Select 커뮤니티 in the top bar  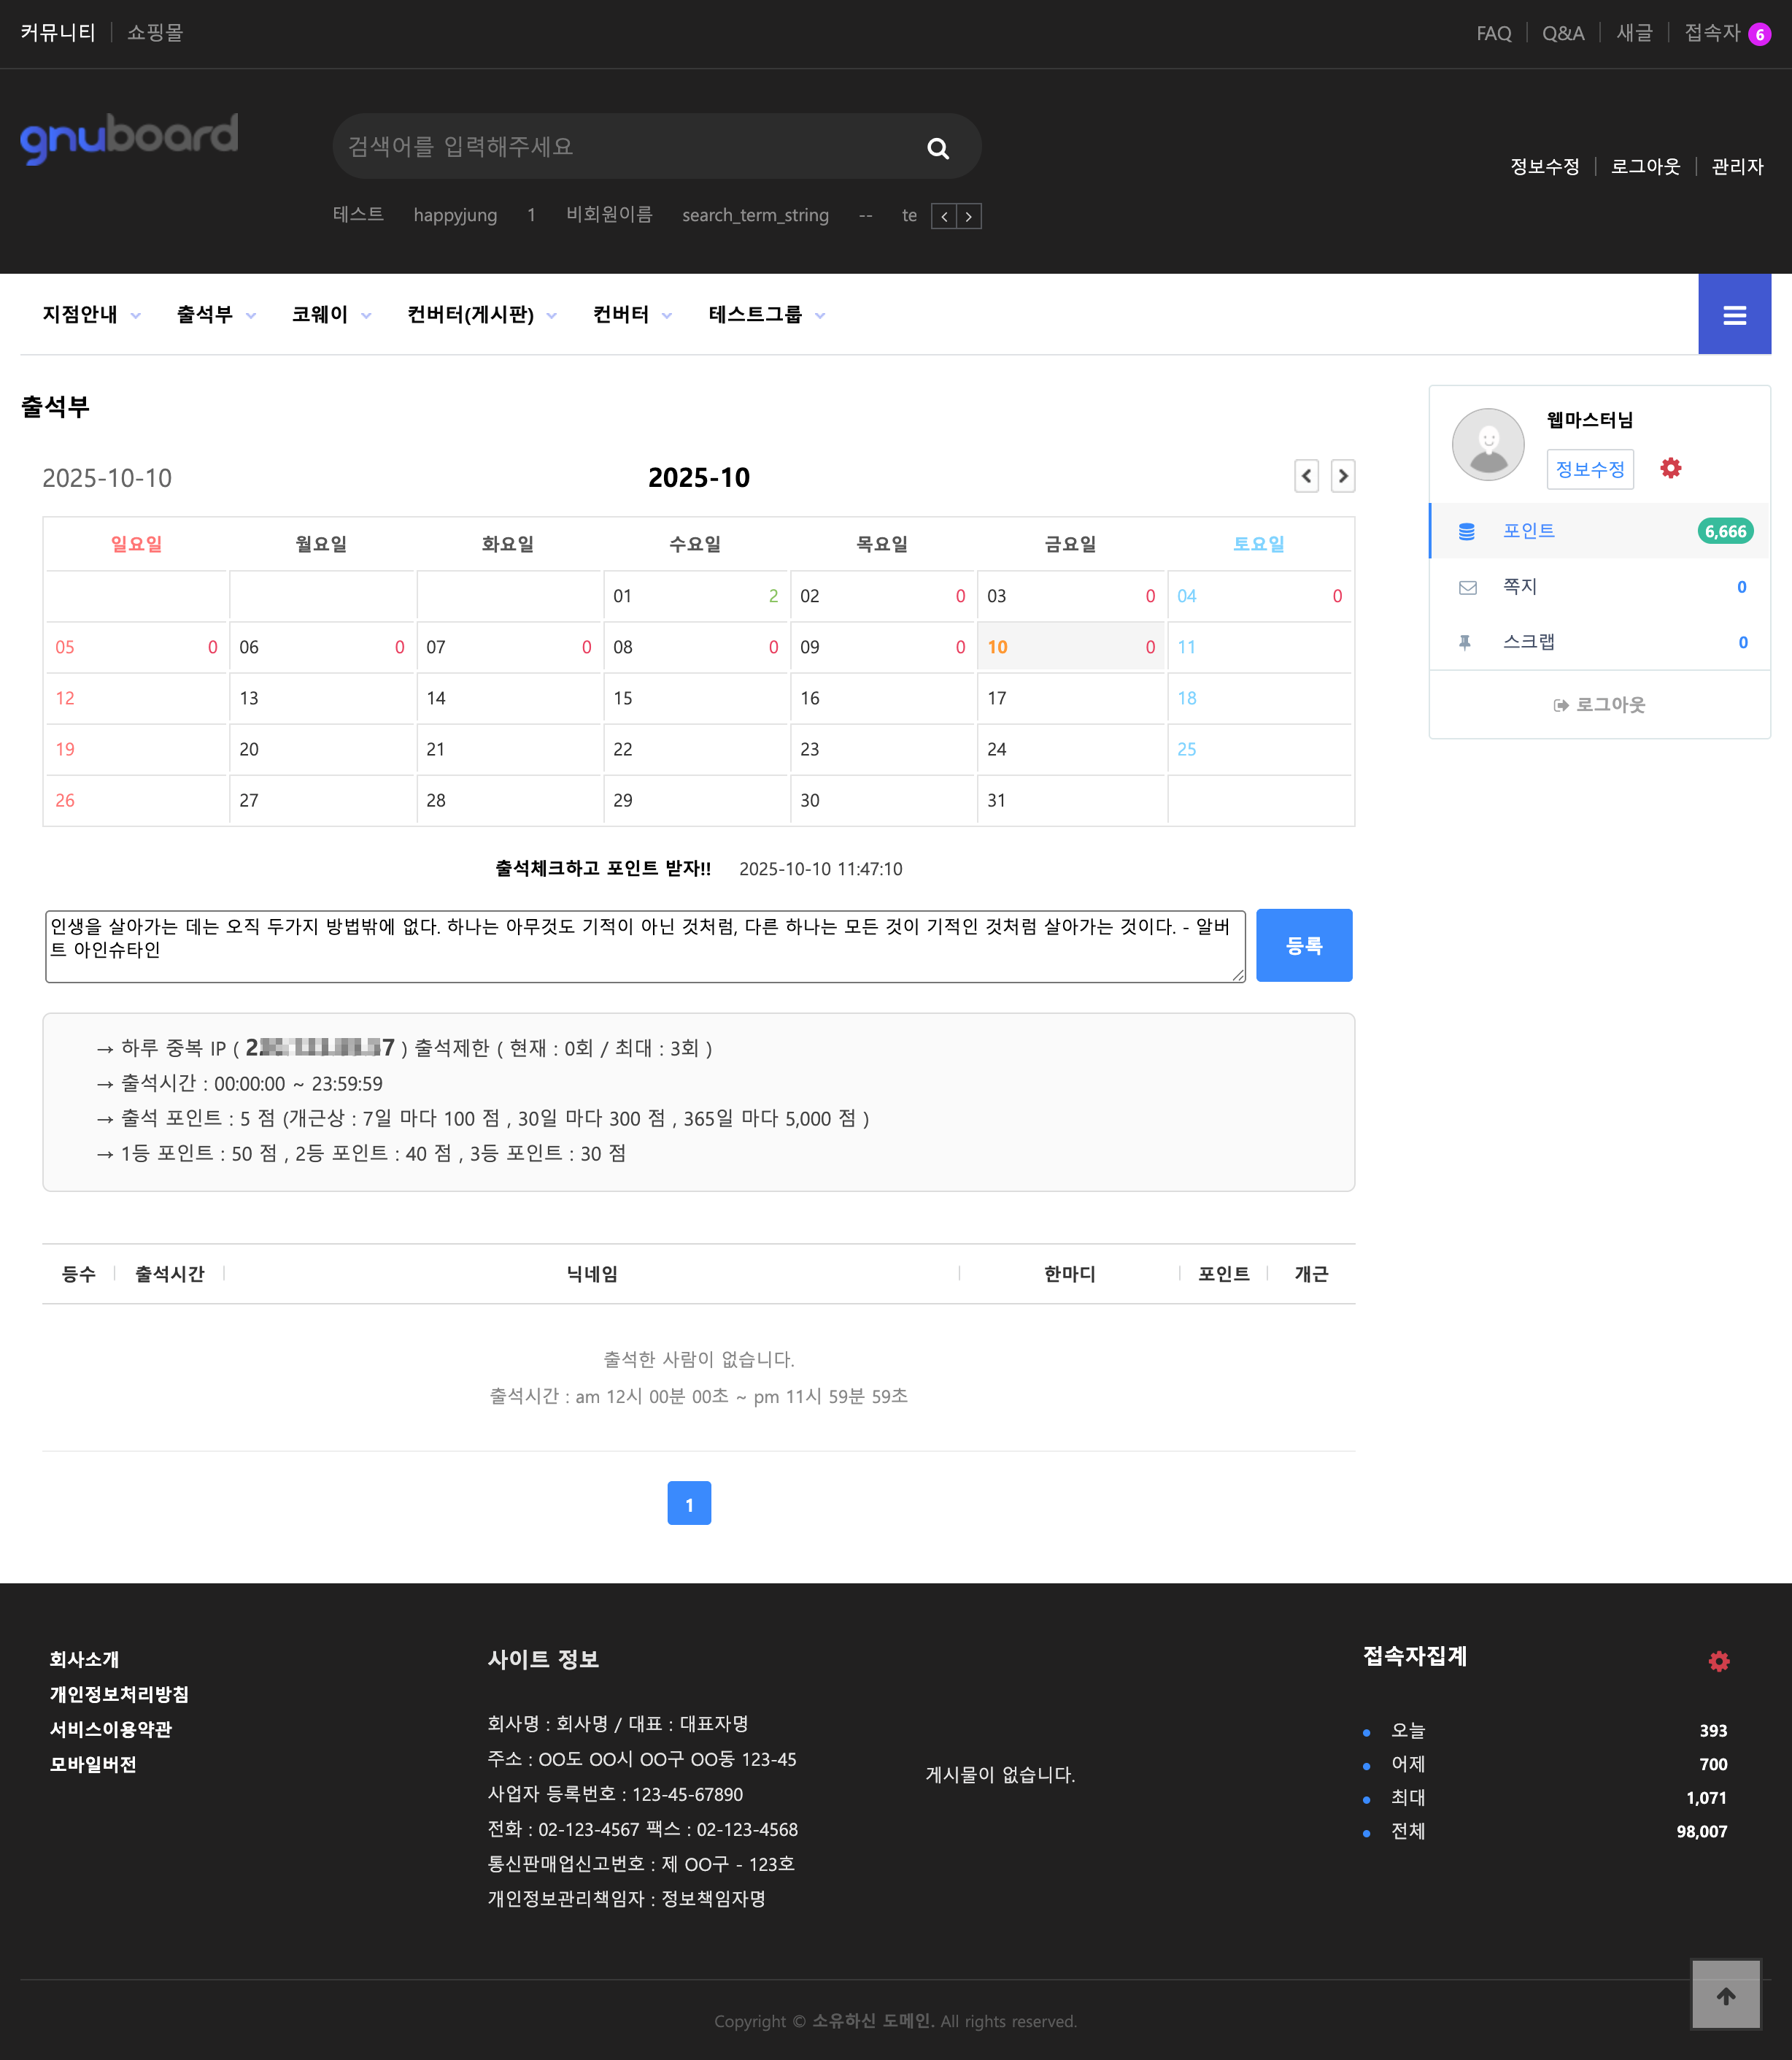coord(57,32)
